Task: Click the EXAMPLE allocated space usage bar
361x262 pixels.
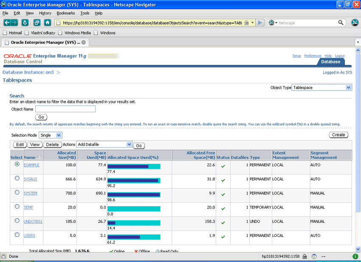Action: click(x=134, y=166)
